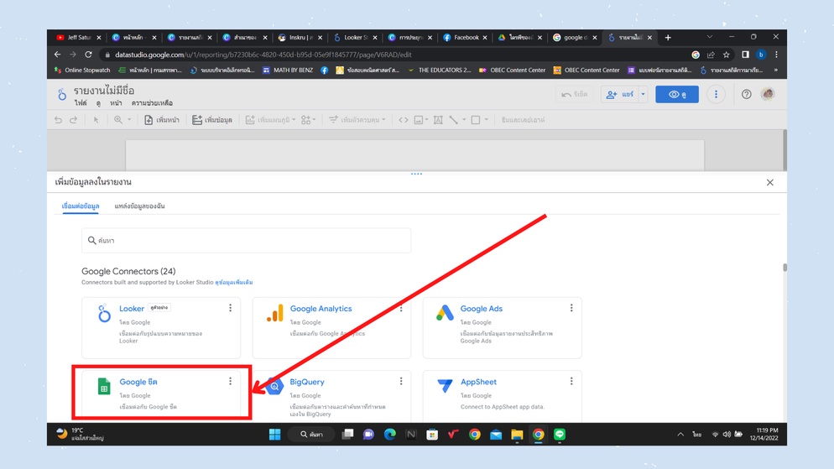Open the View menu

(98, 103)
